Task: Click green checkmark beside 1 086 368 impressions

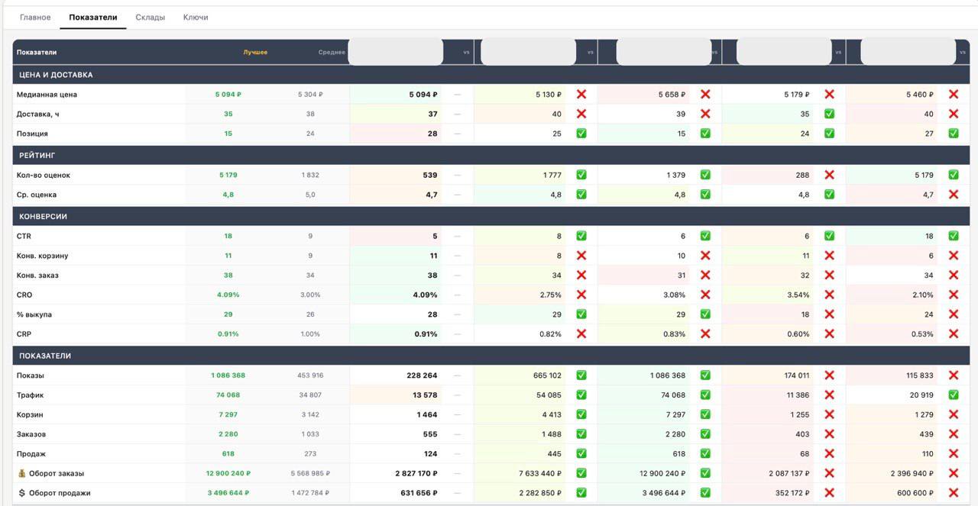Action: click(705, 375)
